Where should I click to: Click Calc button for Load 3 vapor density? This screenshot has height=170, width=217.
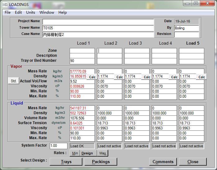pos(147,77)
